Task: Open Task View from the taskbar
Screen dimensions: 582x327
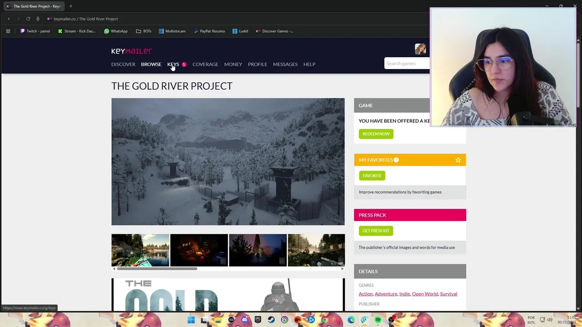Action: click(205, 320)
